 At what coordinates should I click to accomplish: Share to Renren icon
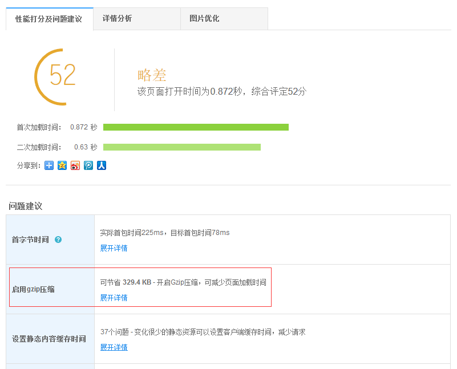click(102, 165)
